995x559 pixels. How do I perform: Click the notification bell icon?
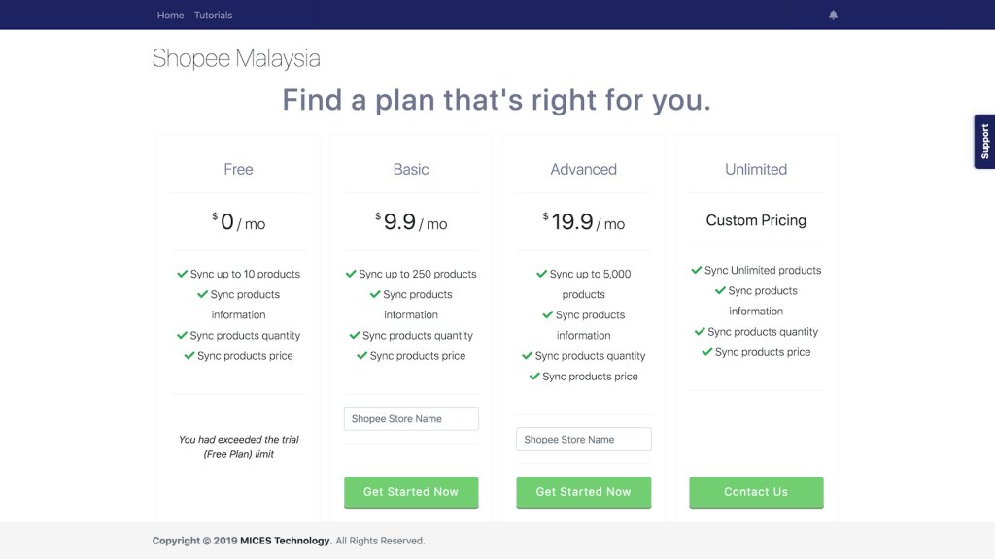click(x=833, y=16)
